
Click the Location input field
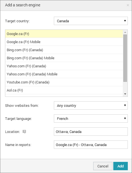[91, 132]
